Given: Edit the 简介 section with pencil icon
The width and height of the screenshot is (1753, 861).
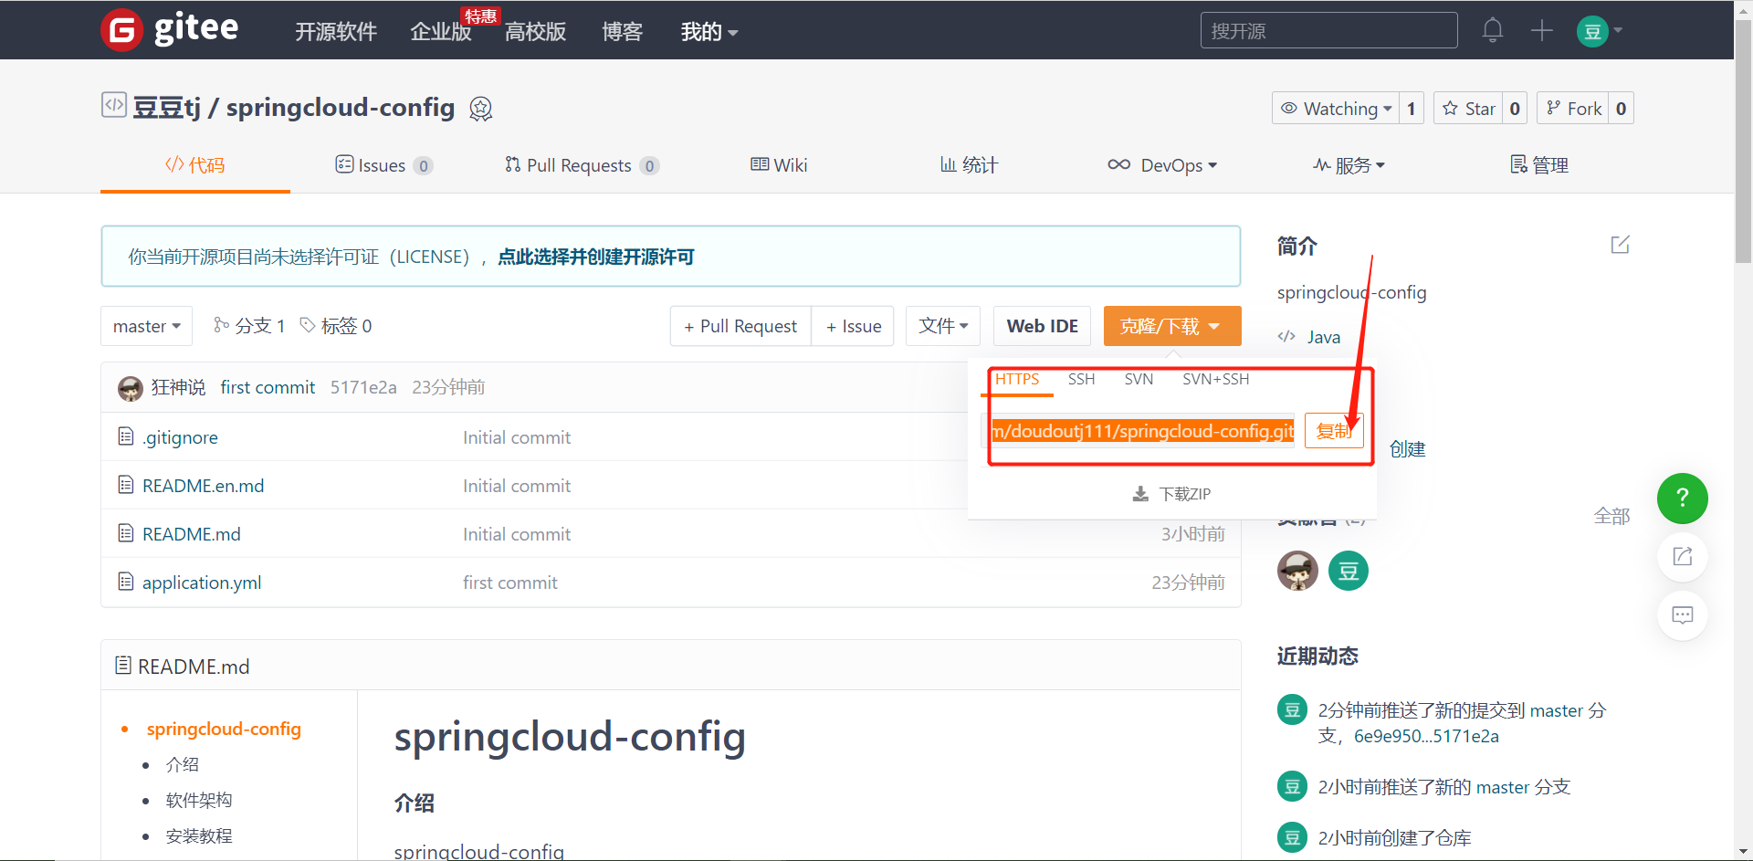Looking at the screenshot, I should pos(1621,245).
